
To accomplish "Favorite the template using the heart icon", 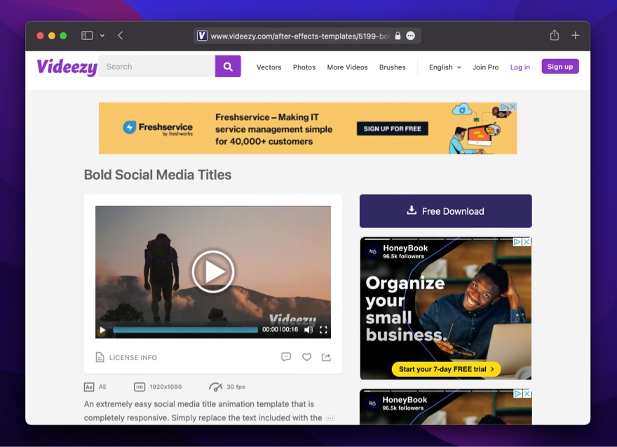I will coord(306,357).
